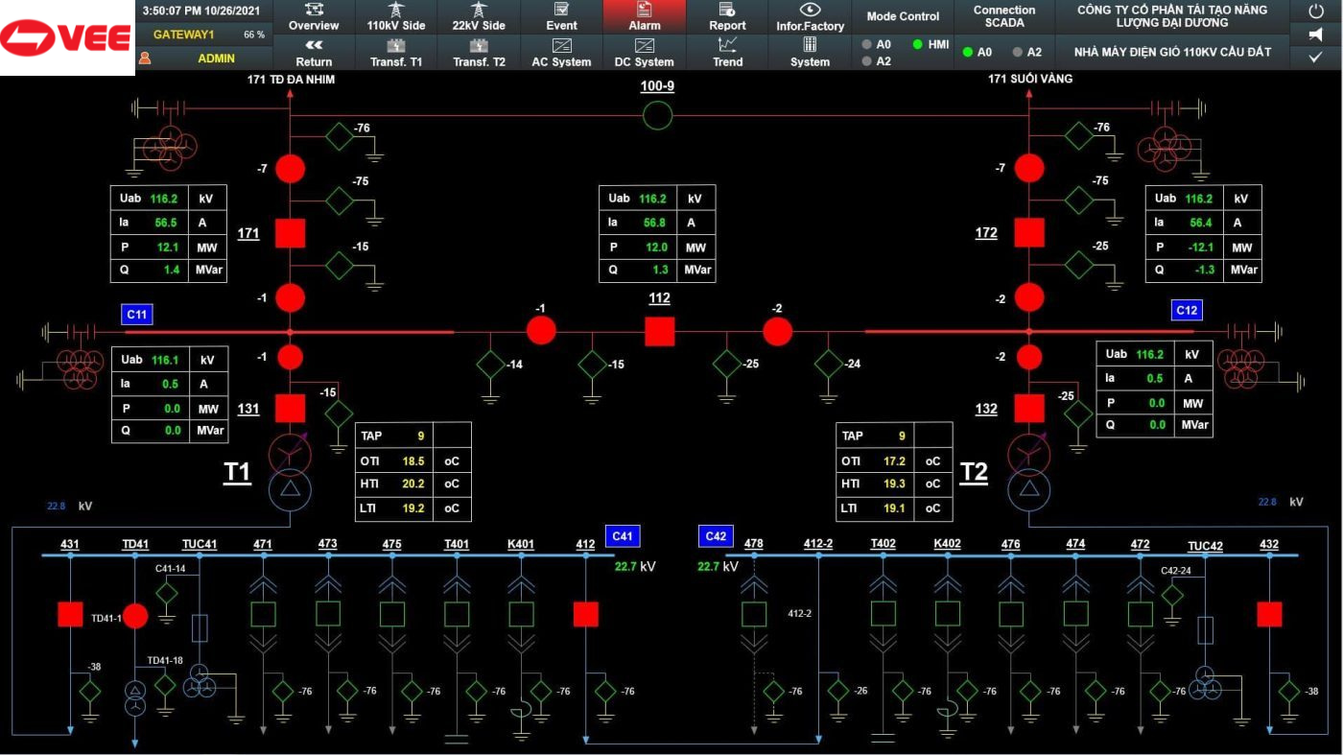Click the T1 transformer symbol
This screenshot has height=755, width=1343.
(x=290, y=470)
